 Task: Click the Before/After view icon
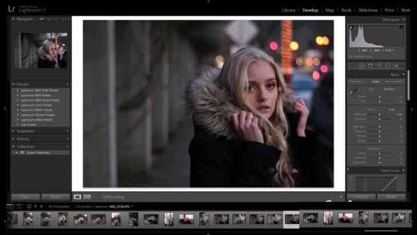tap(87, 197)
